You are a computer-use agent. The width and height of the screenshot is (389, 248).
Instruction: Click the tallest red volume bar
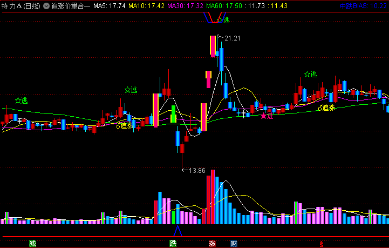213,197
